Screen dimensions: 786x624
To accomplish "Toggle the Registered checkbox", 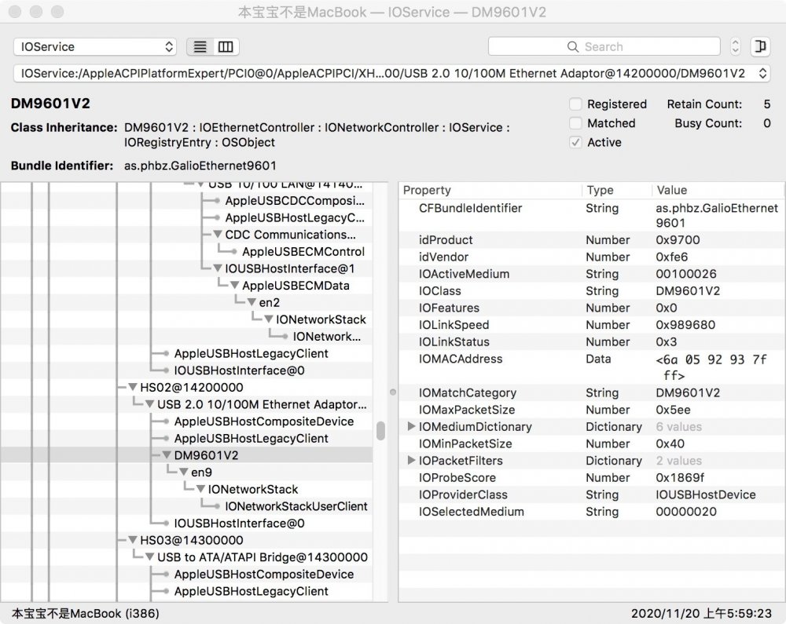I will [575, 104].
